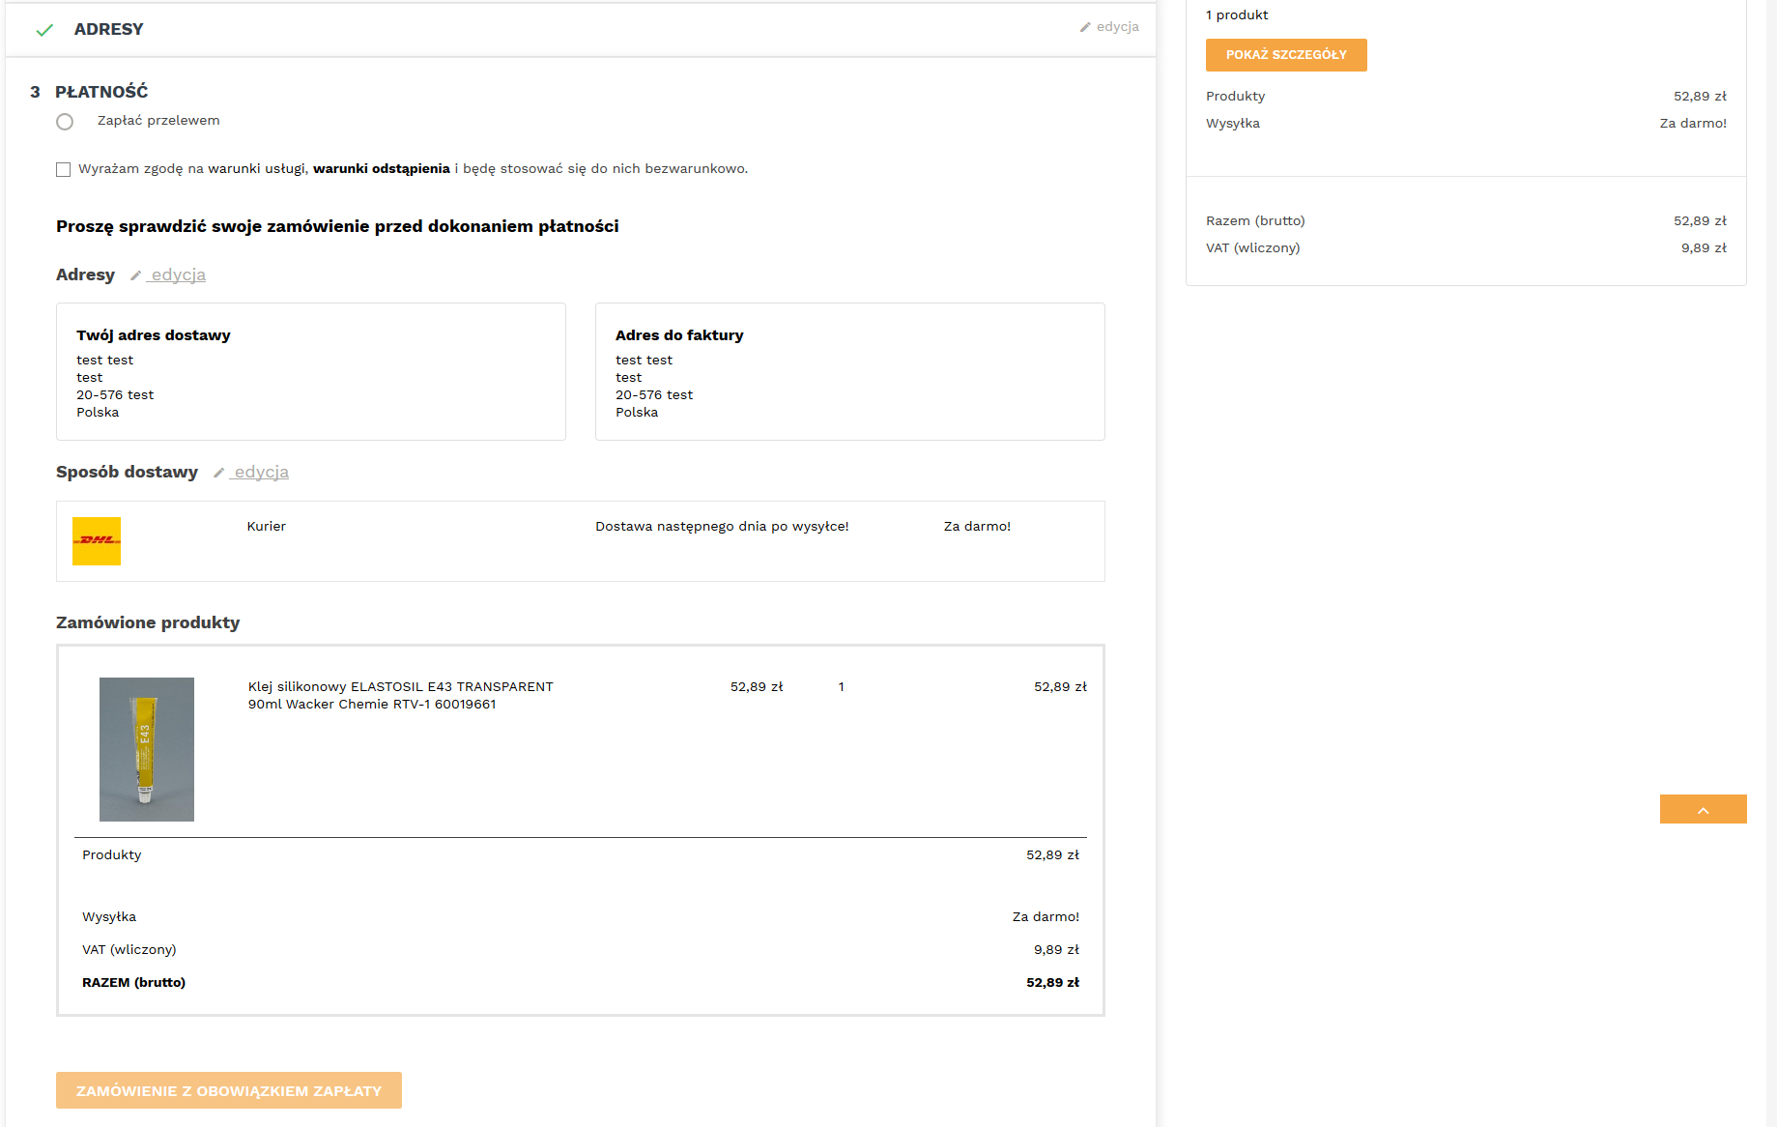
Task: Open the warunki usługi link
Action: pos(256,168)
